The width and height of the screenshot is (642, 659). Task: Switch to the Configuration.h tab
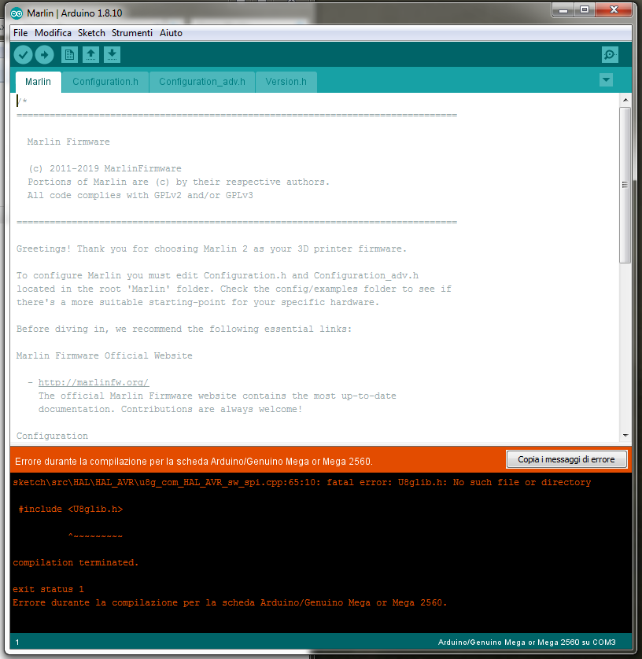(105, 82)
